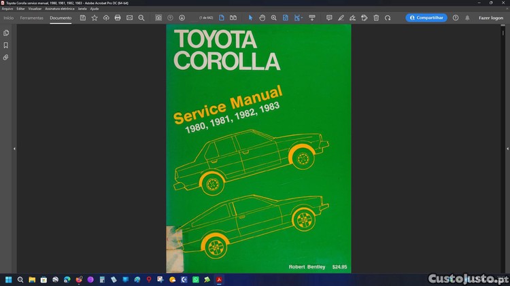Rotate the page with the circular arrow icon

388,18
